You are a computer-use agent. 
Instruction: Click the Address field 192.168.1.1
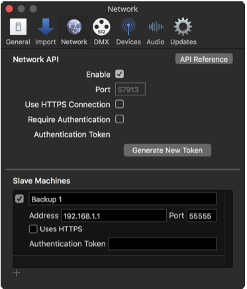tap(114, 215)
